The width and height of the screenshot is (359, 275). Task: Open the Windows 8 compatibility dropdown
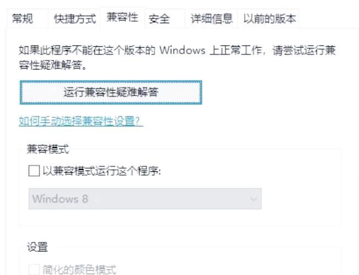(145, 199)
